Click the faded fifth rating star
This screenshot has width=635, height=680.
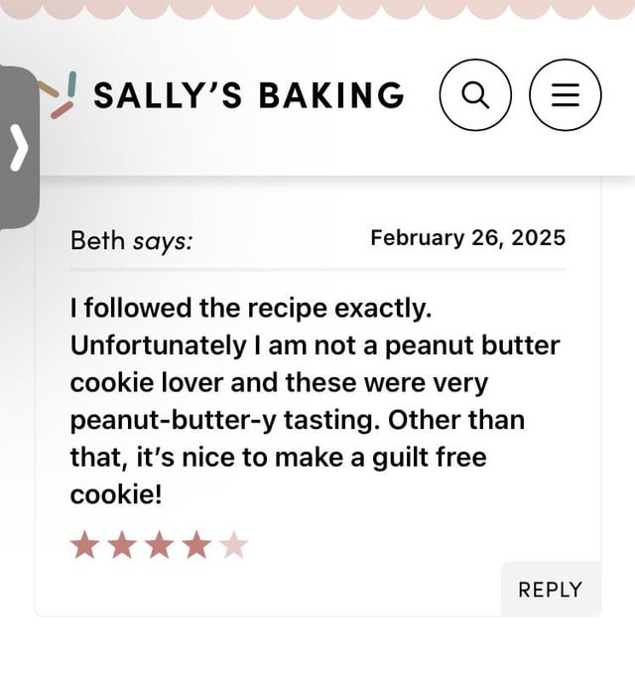click(234, 545)
